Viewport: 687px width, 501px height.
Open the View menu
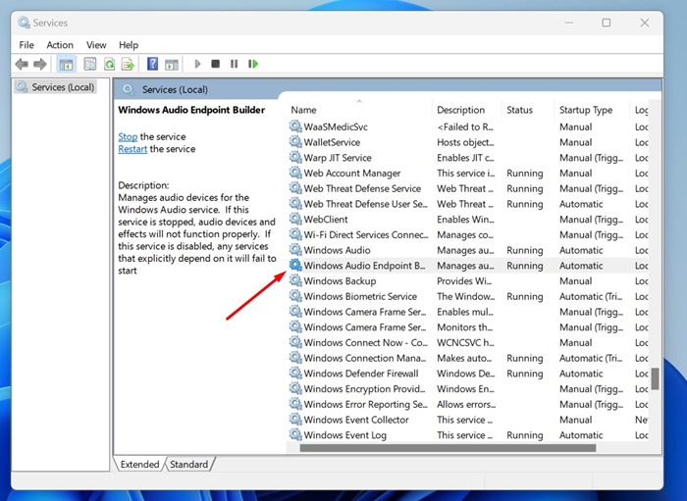click(x=96, y=44)
